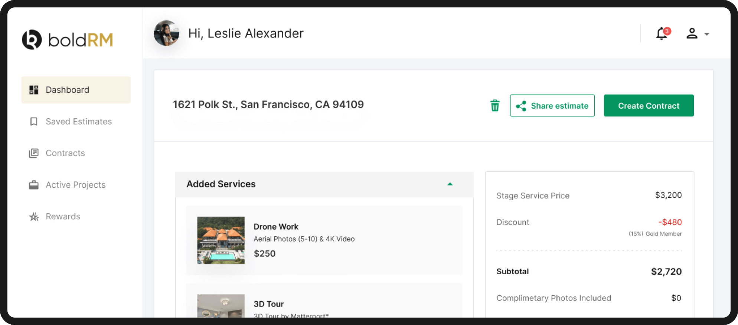
Task: Click the boldRM logo icon
Action: coord(32,40)
